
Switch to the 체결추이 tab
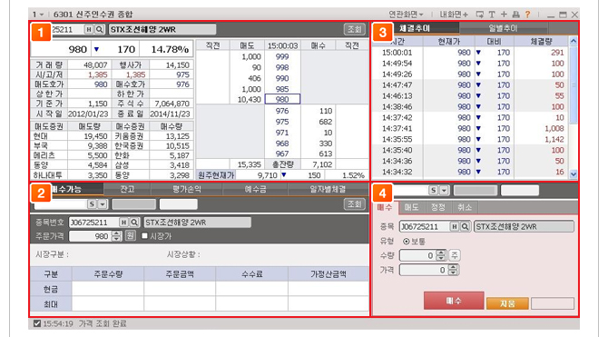pos(415,28)
